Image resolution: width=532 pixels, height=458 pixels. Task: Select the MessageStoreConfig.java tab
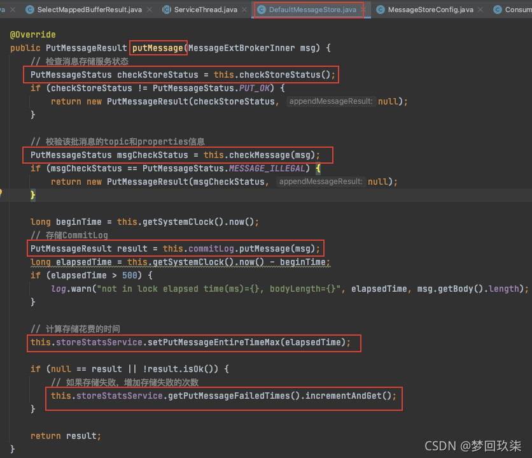tap(430, 10)
